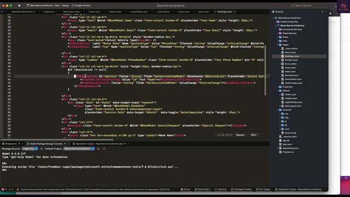This screenshot has width=350, height=197.
Task: Select the active Bookings.razor editor tab
Action: [x=225, y=11]
